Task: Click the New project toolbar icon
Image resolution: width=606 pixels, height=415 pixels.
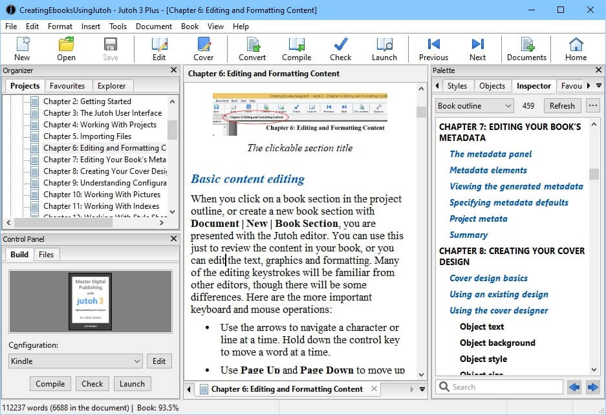Action: 22,48
